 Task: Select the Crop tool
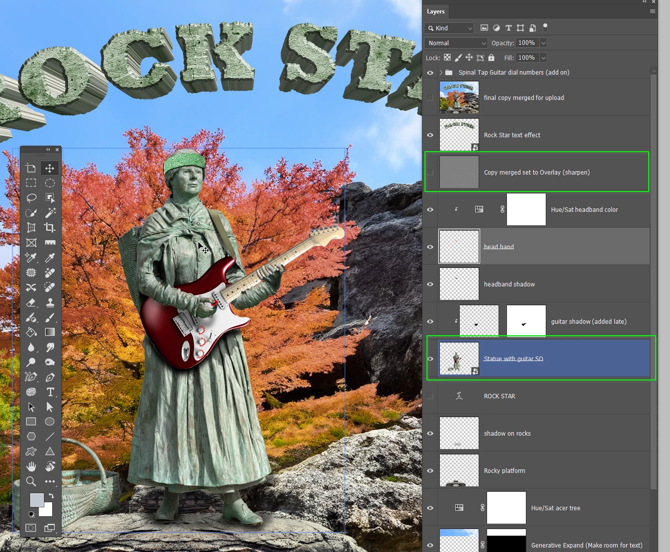pos(50,228)
